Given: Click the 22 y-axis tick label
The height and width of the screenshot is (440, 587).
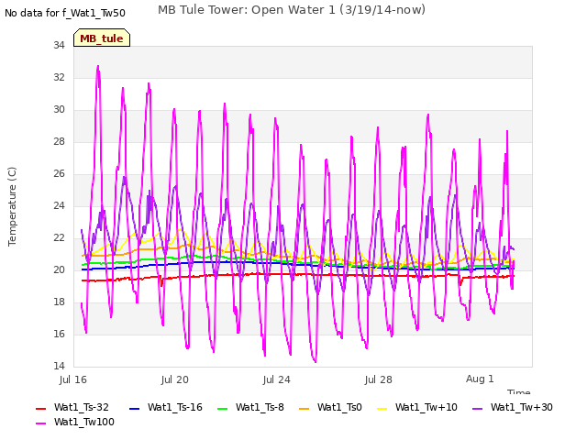Looking at the screenshot, I should (59, 238).
